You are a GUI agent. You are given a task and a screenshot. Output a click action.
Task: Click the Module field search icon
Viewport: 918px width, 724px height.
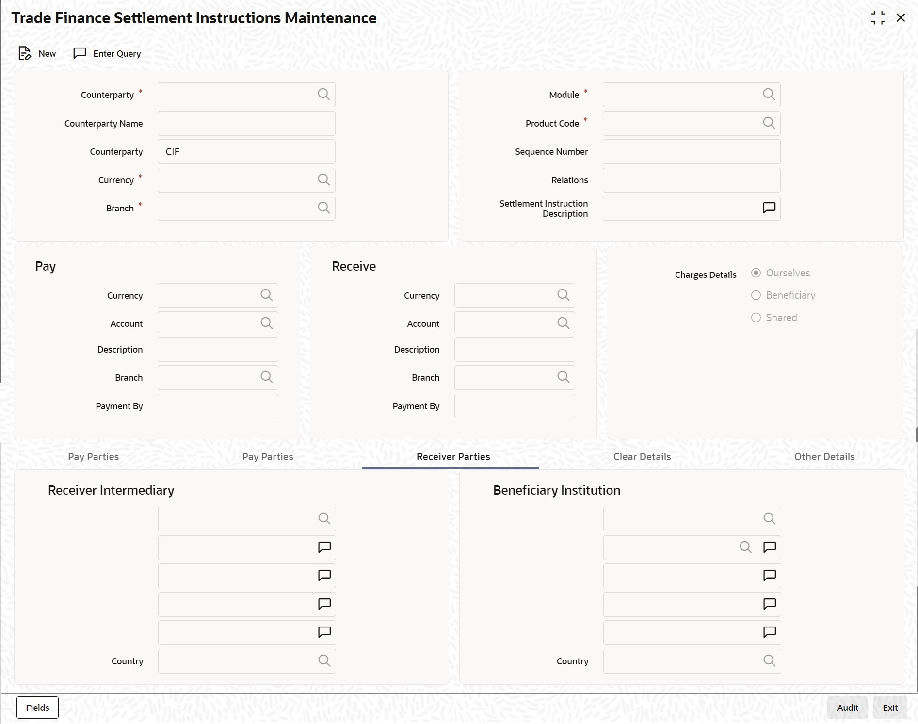(769, 95)
